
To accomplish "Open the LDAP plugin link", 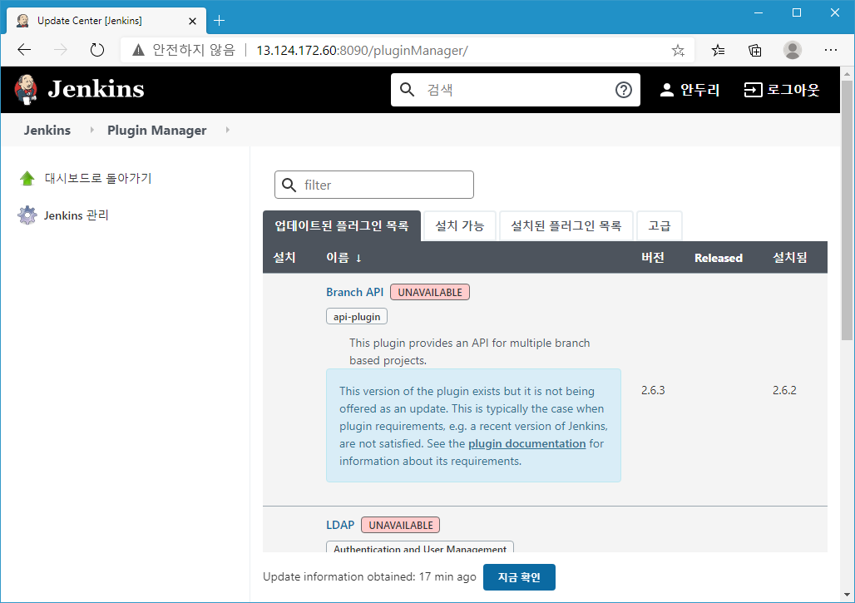I will click(x=340, y=525).
